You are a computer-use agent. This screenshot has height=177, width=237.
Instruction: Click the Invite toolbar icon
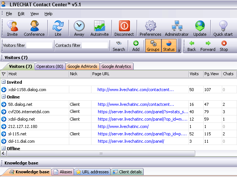[x=12, y=28]
